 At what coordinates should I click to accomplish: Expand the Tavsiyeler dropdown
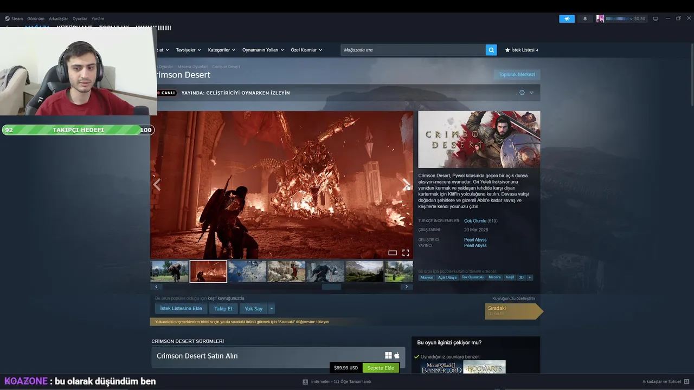pos(188,50)
